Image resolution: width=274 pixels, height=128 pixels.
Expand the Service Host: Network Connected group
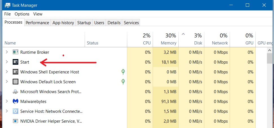coord(7,111)
